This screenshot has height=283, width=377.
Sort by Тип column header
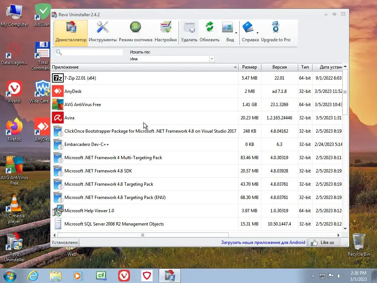click(305, 67)
